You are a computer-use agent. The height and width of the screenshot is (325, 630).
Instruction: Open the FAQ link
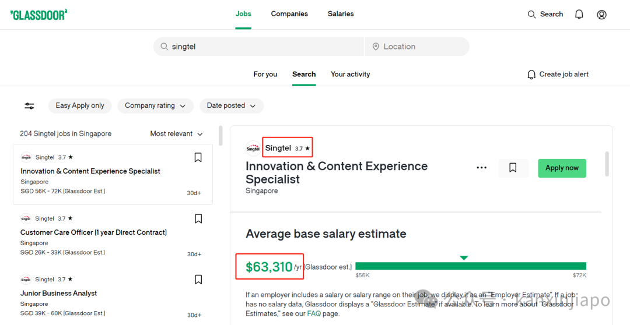pos(314,314)
